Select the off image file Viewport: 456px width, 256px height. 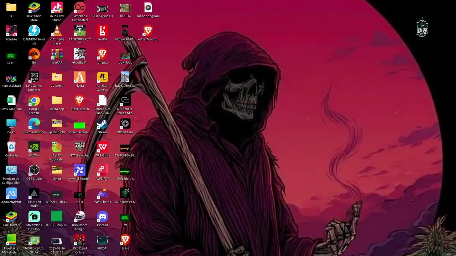point(125,218)
